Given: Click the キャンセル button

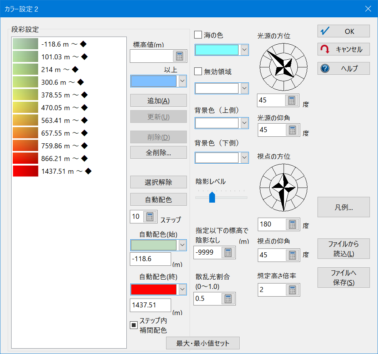Looking at the screenshot, I should (x=344, y=49).
